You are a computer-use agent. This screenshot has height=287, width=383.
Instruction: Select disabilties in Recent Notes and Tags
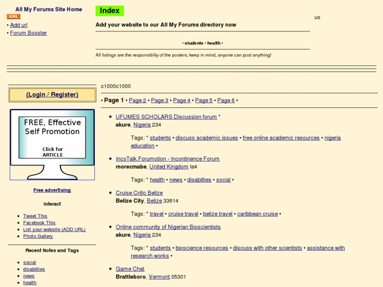pyautogui.click(x=34, y=269)
